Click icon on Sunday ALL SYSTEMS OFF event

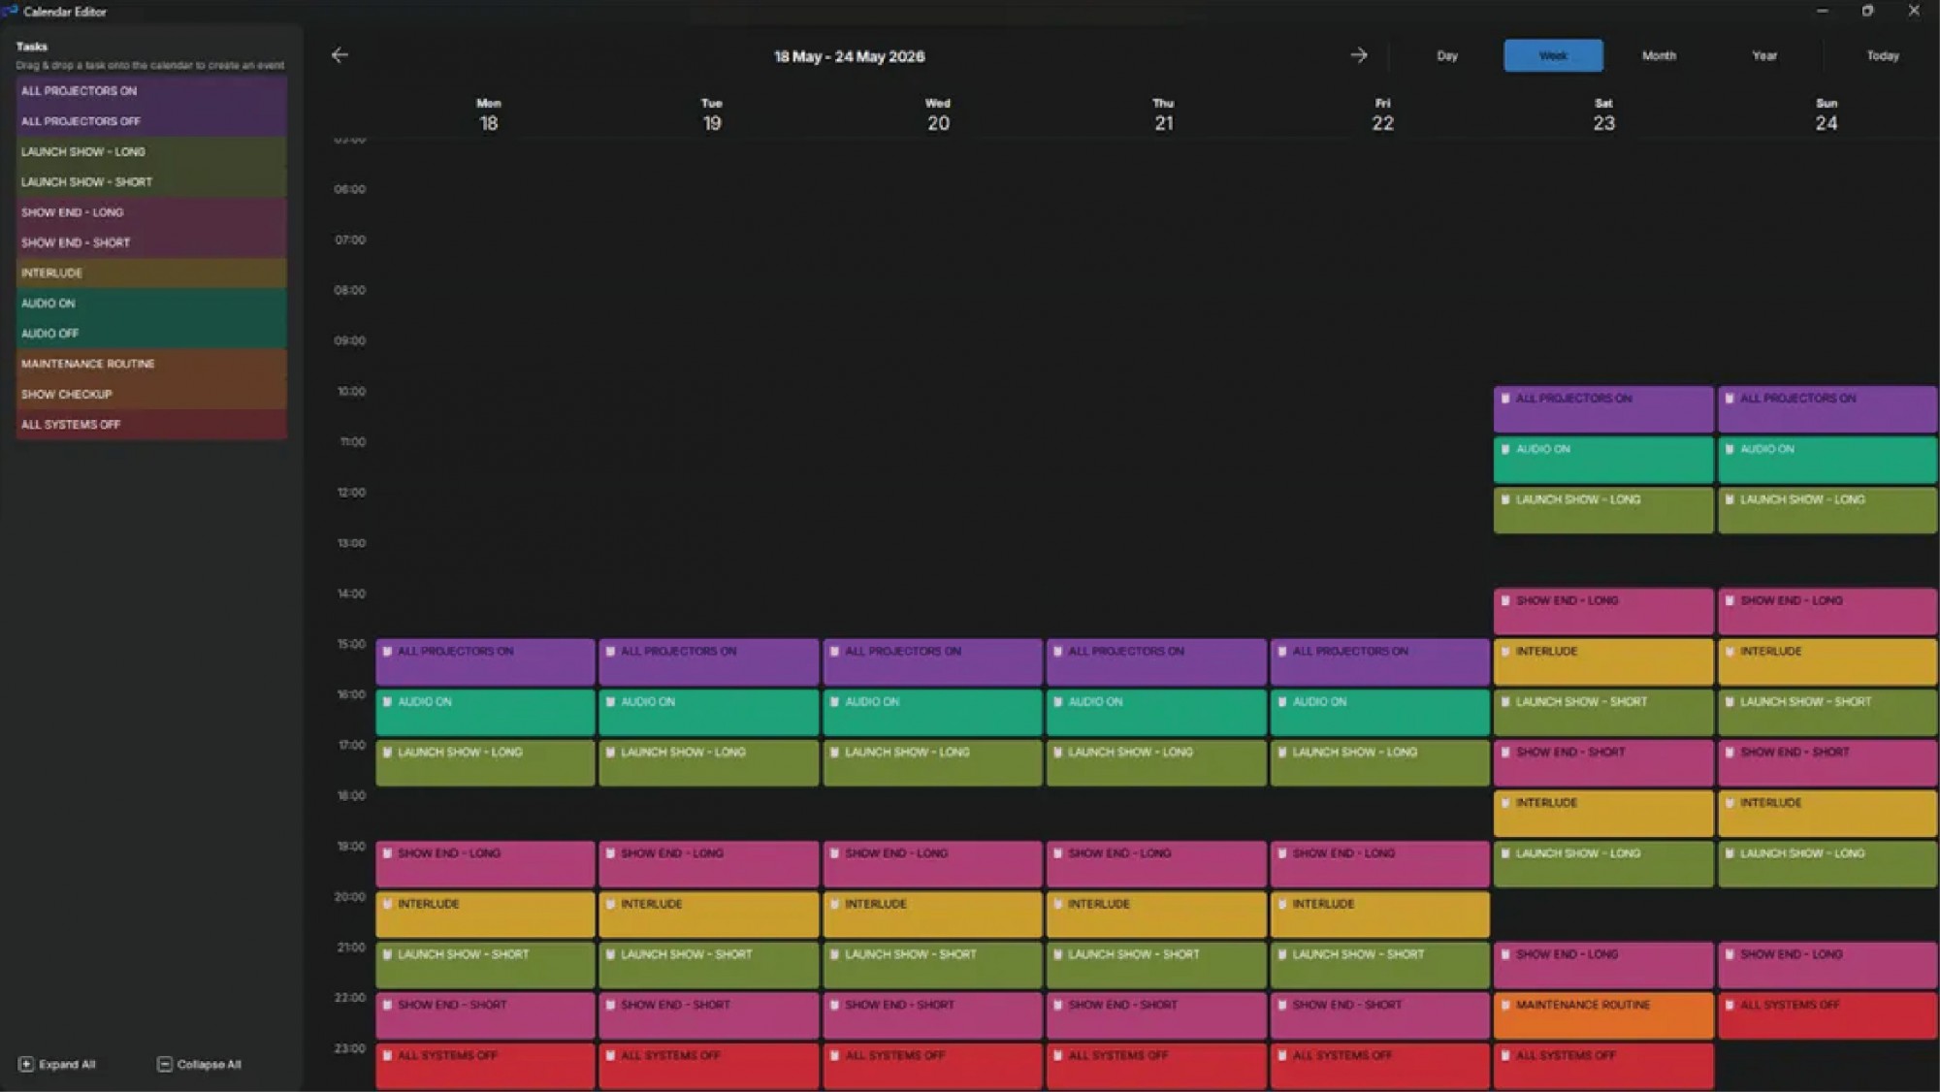(1730, 1005)
